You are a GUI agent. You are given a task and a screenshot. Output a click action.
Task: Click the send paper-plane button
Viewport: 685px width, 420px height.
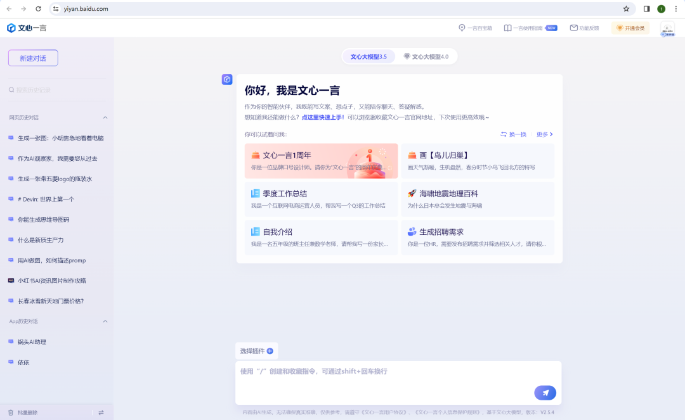click(x=545, y=393)
